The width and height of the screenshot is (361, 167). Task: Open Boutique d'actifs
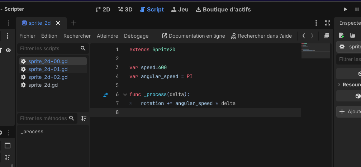click(223, 9)
